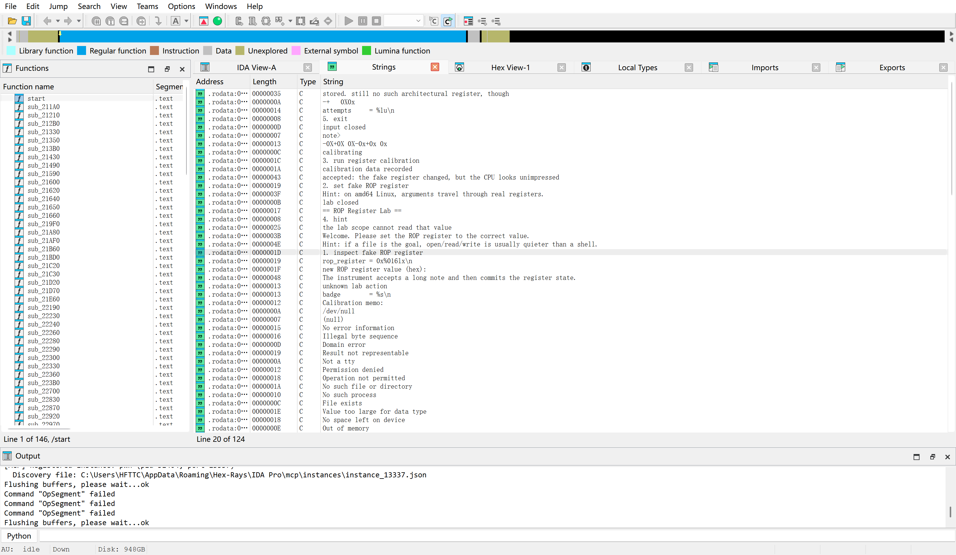Switch to the IDA View-A tab
This screenshot has width=956, height=555.
[256, 68]
